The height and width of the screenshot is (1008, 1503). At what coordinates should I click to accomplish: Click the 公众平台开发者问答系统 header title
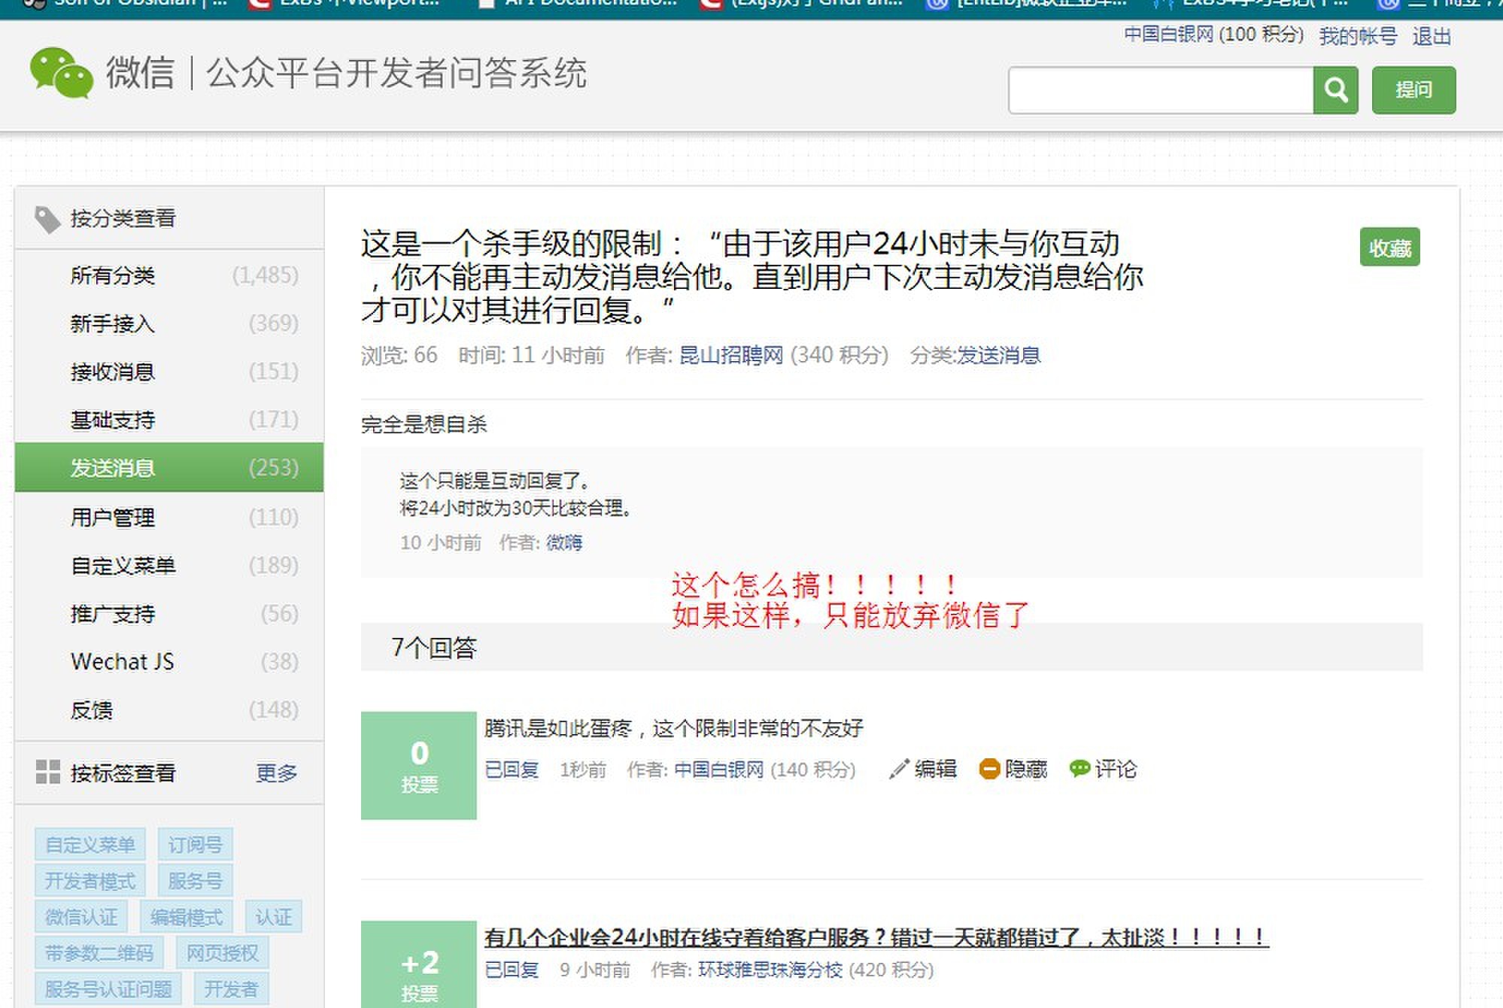[396, 74]
